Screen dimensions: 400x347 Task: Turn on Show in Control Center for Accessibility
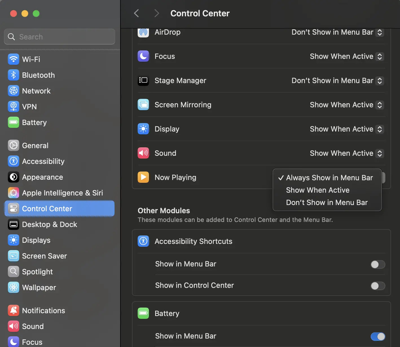[378, 286]
